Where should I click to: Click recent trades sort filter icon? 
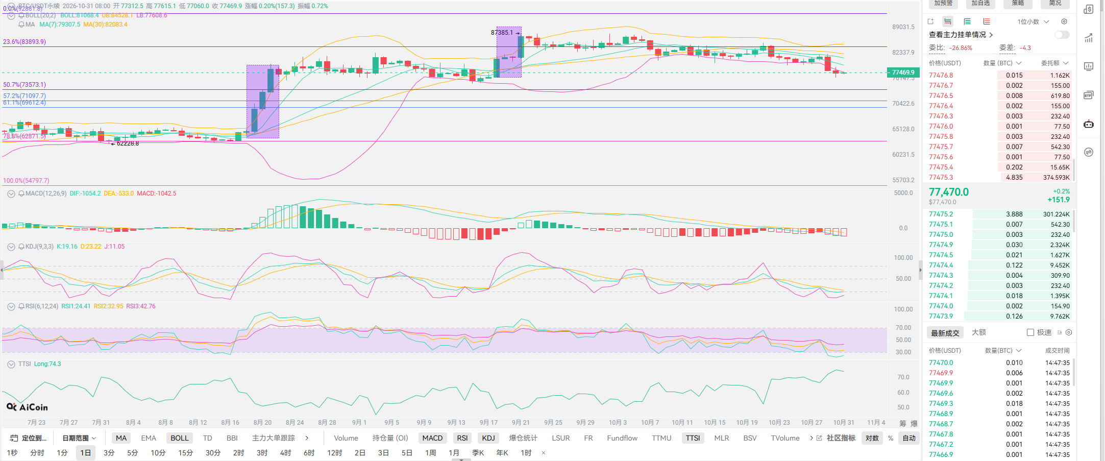pos(1060,332)
